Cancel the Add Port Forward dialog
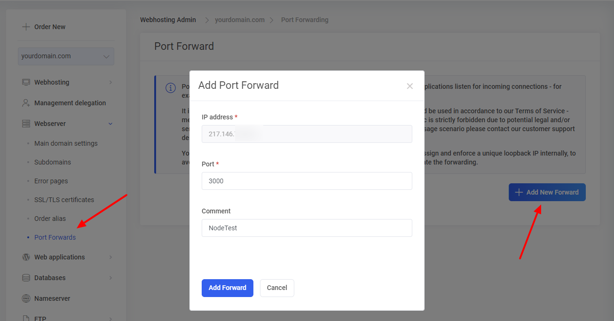This screenshot has height=321, width=614. 277,288
